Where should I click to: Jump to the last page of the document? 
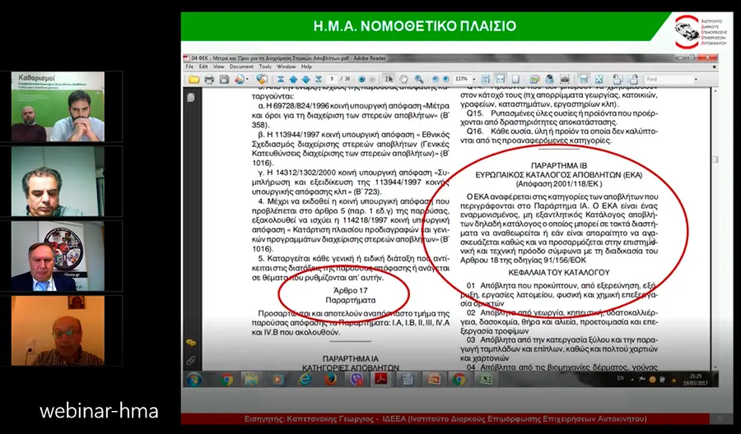[318, 79]
